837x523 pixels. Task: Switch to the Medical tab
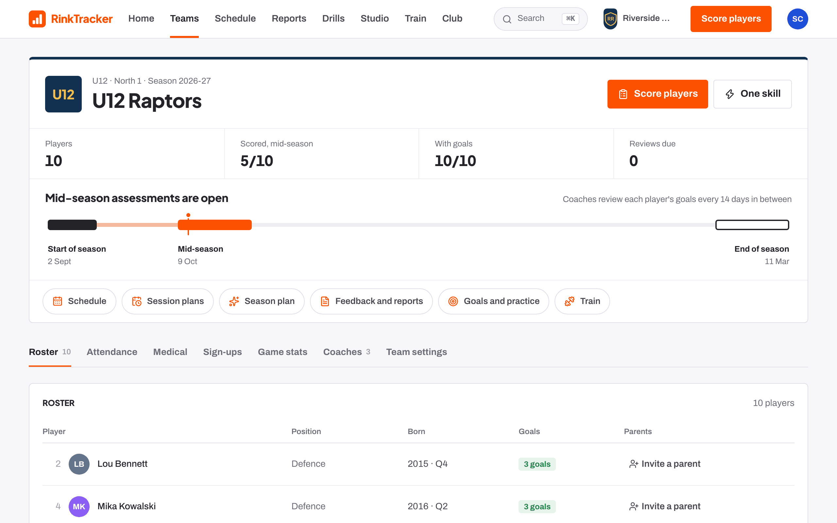point(170,352)
